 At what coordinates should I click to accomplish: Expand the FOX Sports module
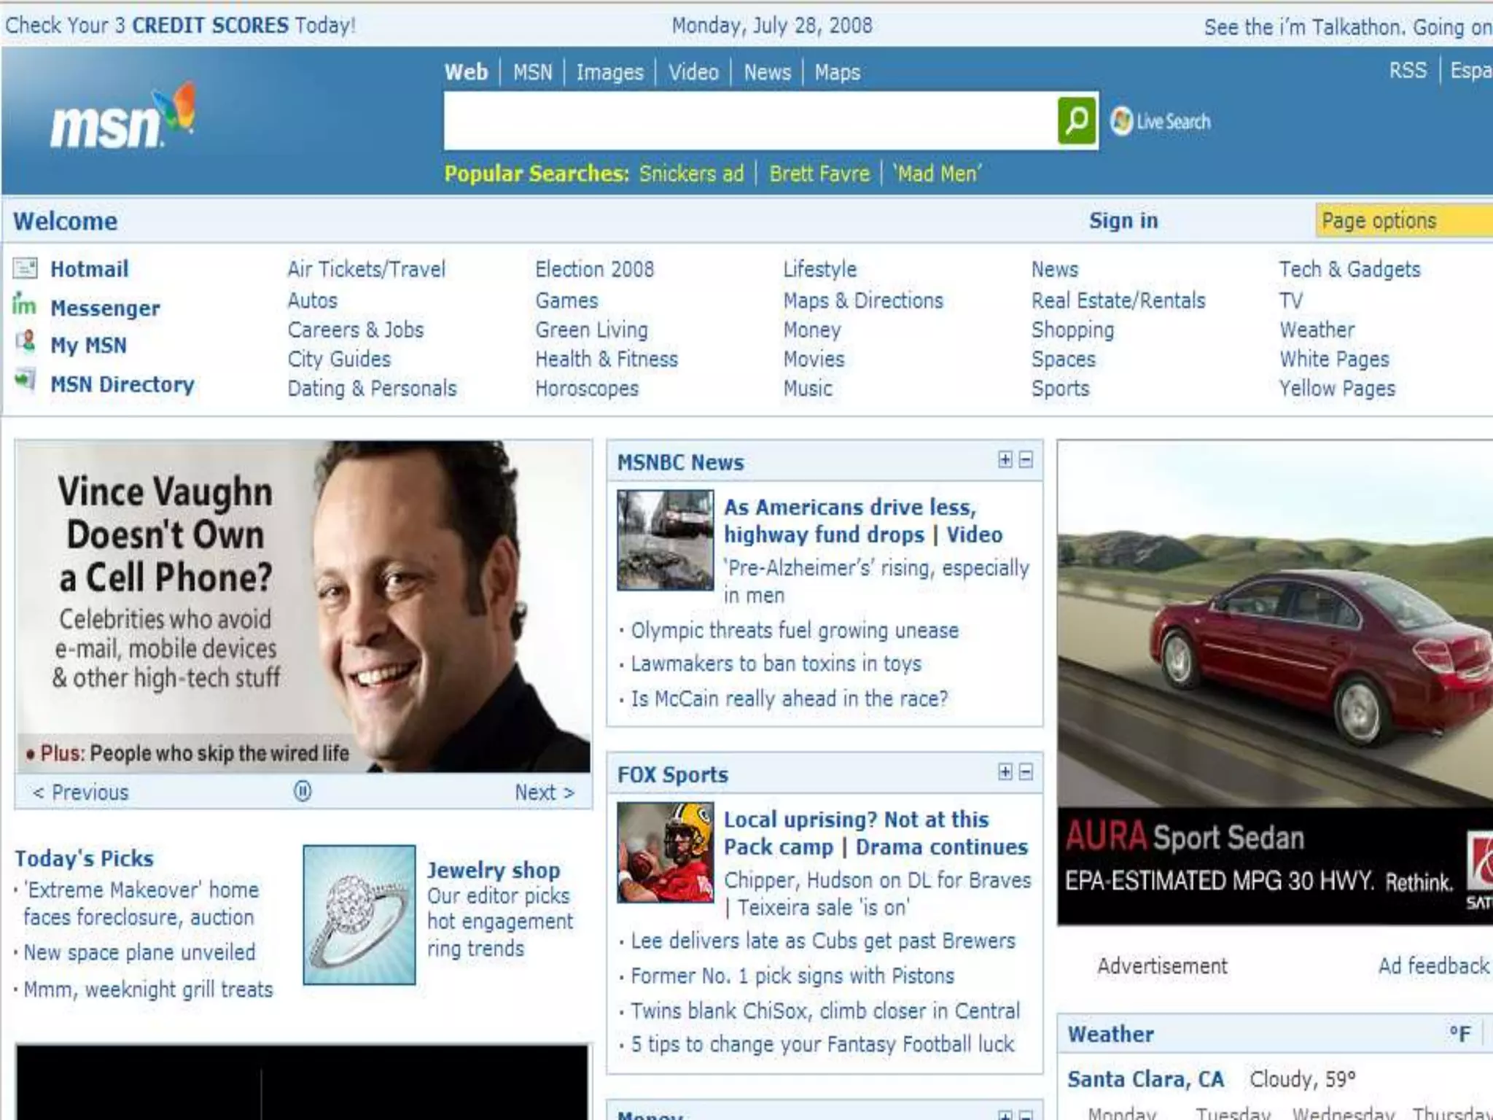point(1005,772)
